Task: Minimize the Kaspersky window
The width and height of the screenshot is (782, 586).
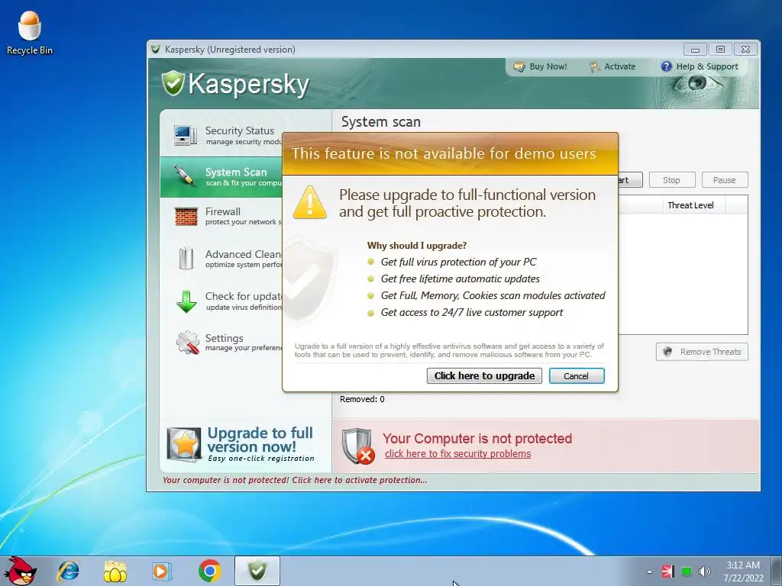Action: point(695,50)
